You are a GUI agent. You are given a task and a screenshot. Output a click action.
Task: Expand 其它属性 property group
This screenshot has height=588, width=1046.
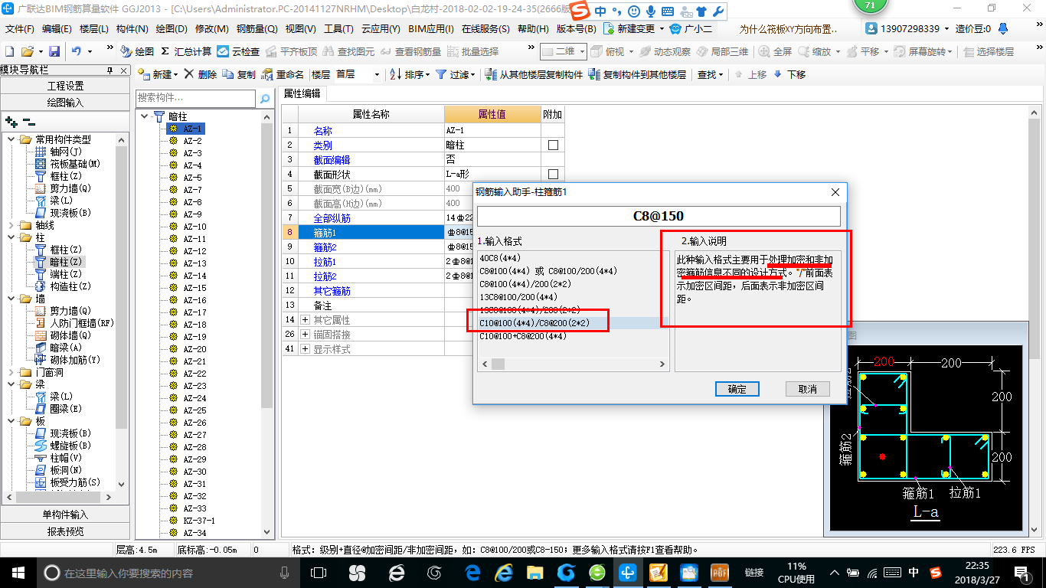point(305,319)
